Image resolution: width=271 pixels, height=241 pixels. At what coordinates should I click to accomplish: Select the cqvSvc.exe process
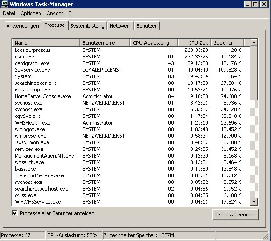point(131,116)
